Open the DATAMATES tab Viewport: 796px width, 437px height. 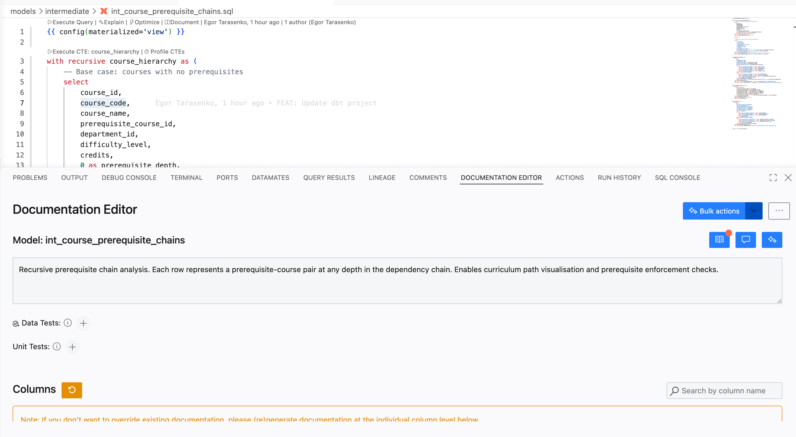click(270, 177)
